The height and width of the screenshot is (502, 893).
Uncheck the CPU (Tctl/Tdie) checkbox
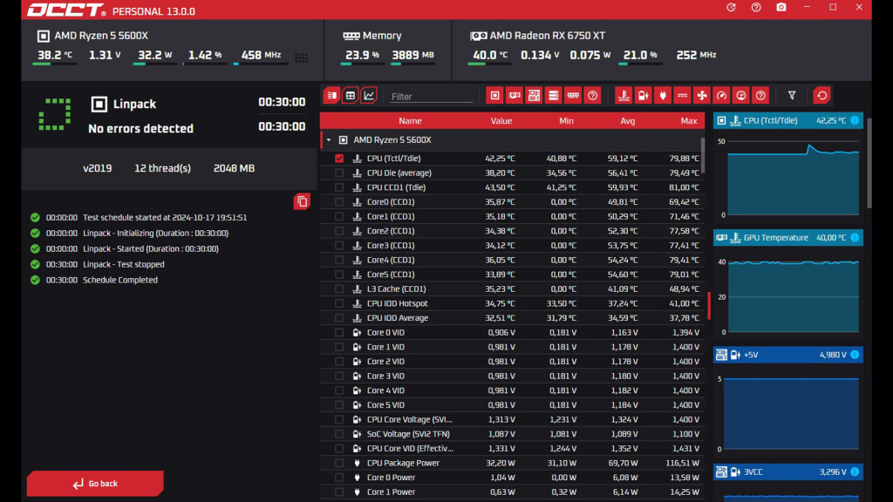click(339, 159)
